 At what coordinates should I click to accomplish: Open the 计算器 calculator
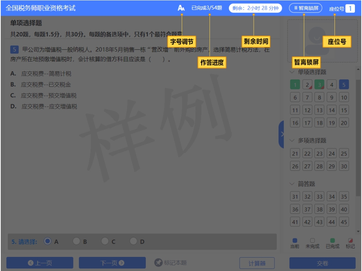coord(257,263)
